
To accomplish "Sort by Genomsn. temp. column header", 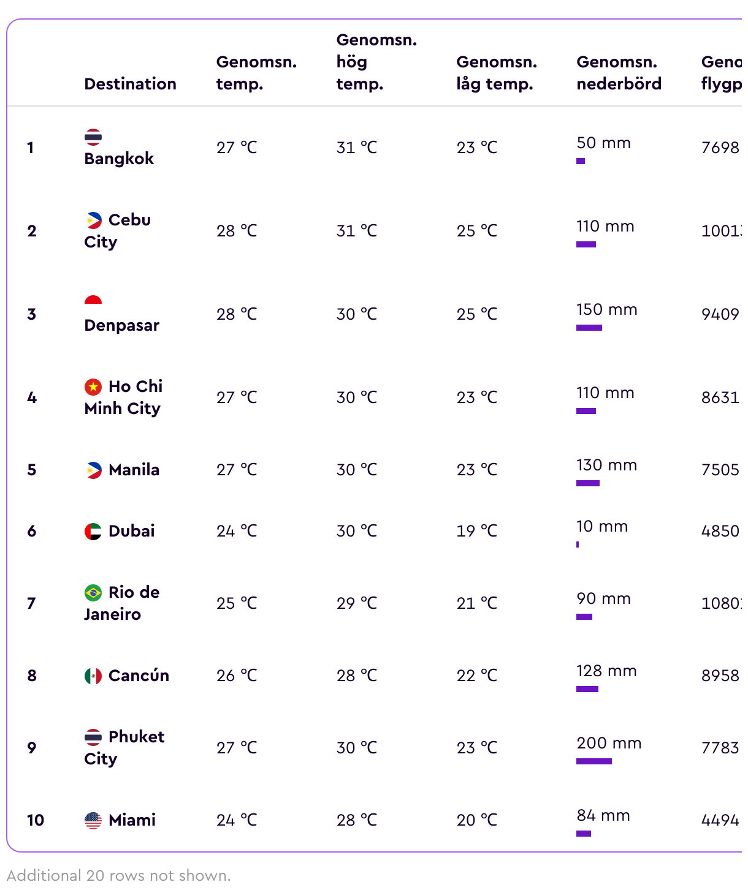I will [256, 73].
